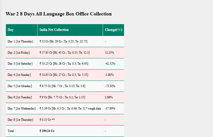Click the Day 1 [1st Thursday] cell
213x137 pixels.
tap(20, 42)
